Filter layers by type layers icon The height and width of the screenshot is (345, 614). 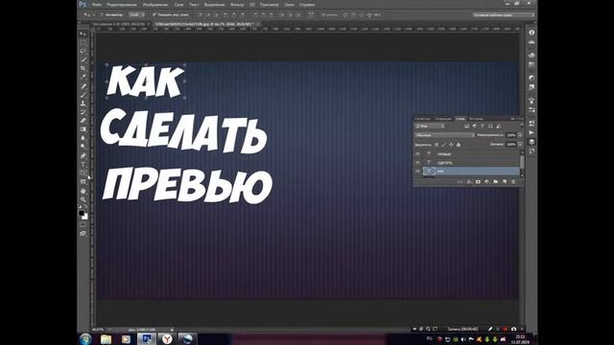pyautogui.click(x=483, y=126)
